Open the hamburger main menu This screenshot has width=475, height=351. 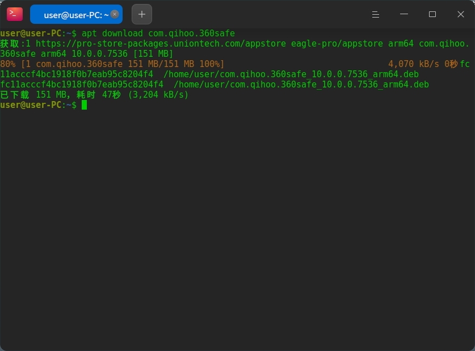[x=375, y=14]
